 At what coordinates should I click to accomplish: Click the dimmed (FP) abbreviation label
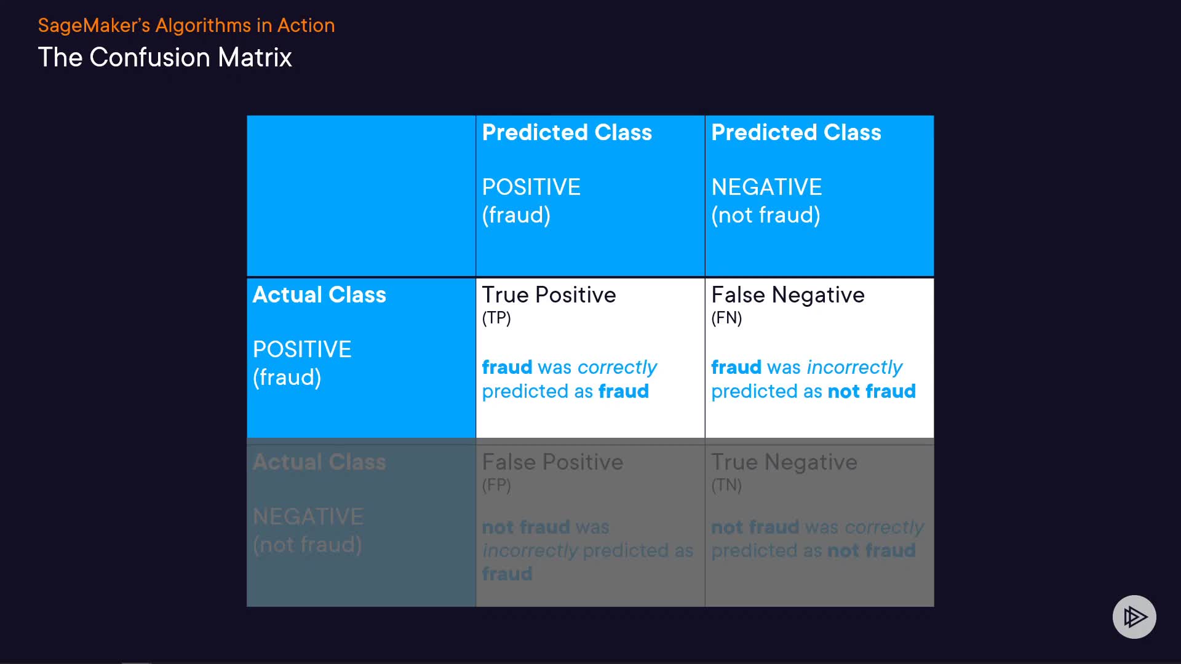pos(496,485)
